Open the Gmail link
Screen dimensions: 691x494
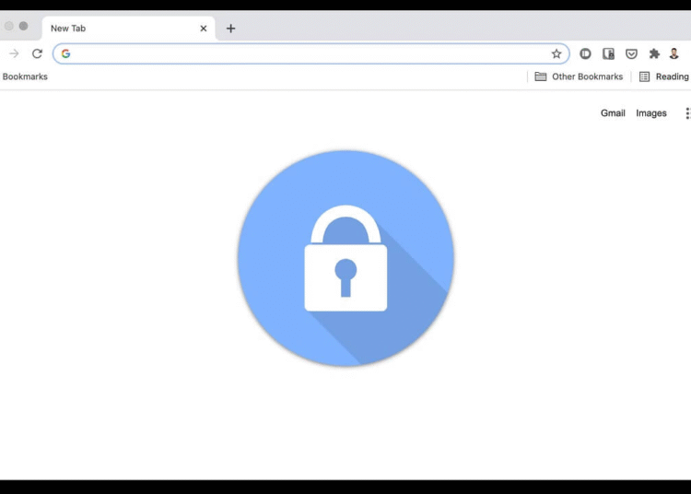pyautogui.click(x=613, y=113)
